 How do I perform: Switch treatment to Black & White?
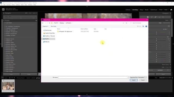[167, 23]
